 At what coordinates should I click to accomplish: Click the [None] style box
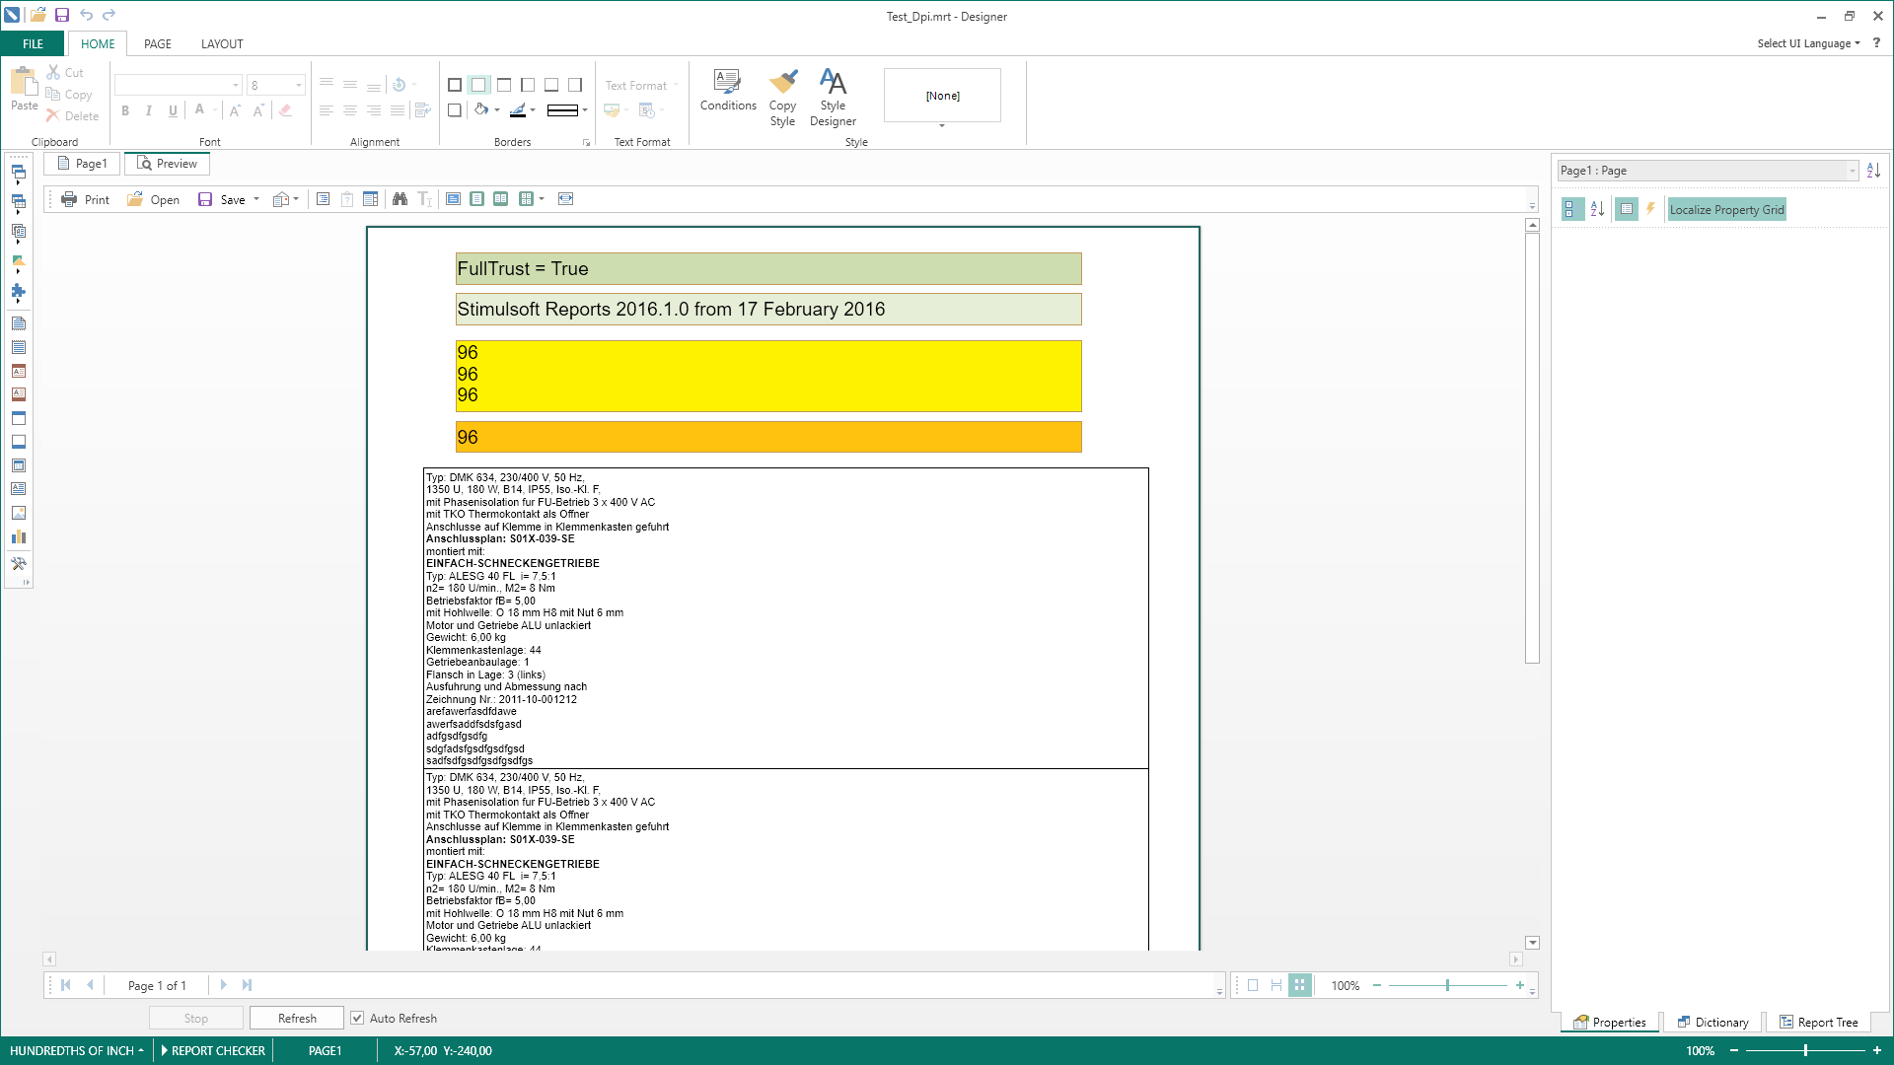click(x=942, y=96)
